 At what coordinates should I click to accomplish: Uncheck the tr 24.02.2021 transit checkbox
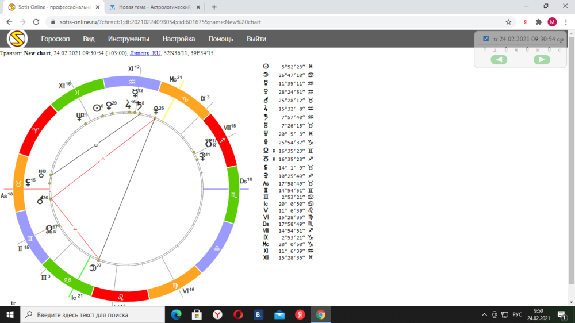tap(486, 39)
